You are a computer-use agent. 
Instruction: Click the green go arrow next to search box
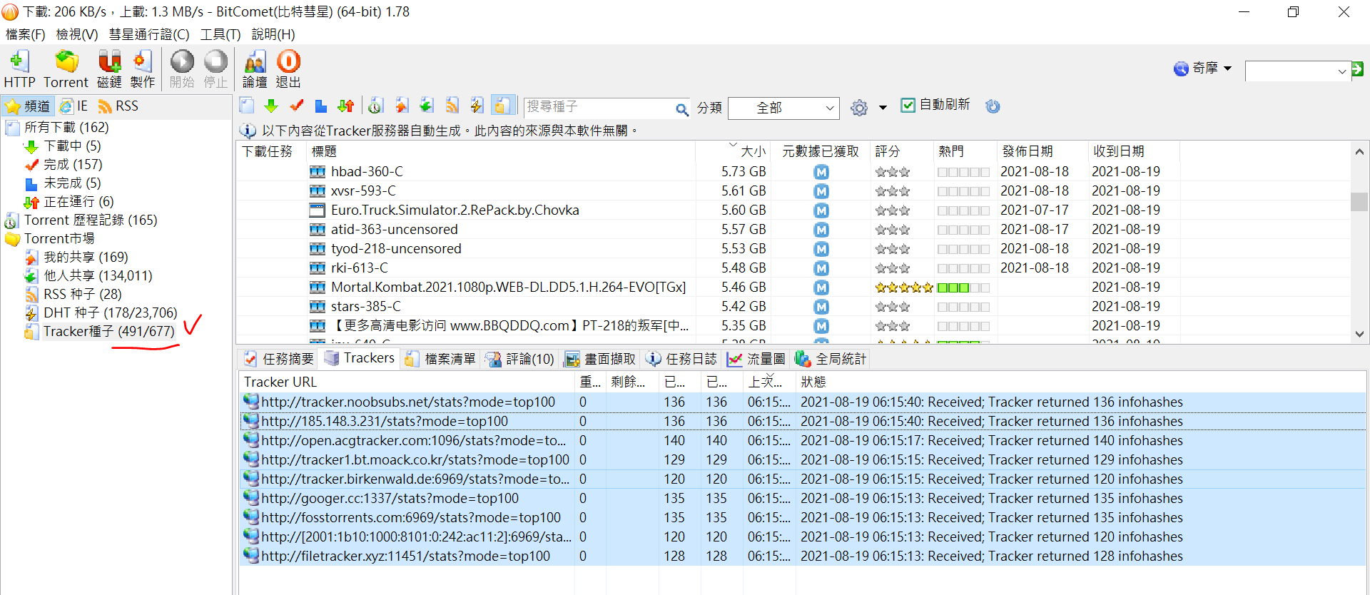pos(1358,69)
